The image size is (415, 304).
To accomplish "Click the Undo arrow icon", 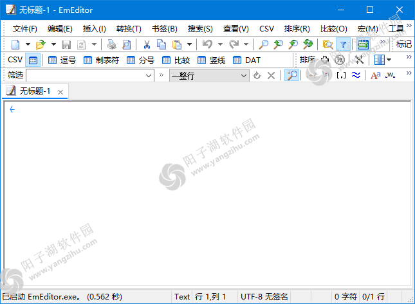I will tap(207, 44).
